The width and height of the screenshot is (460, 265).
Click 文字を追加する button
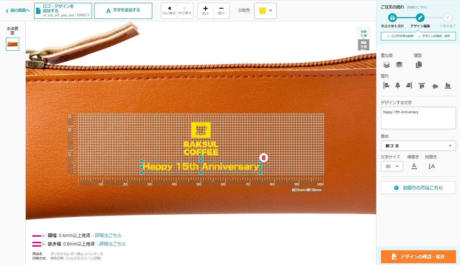(123, 11)
